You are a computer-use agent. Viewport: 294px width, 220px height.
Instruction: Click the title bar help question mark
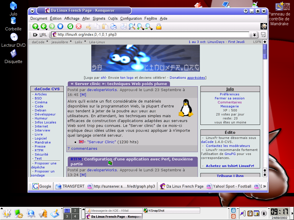pos(246,11)
